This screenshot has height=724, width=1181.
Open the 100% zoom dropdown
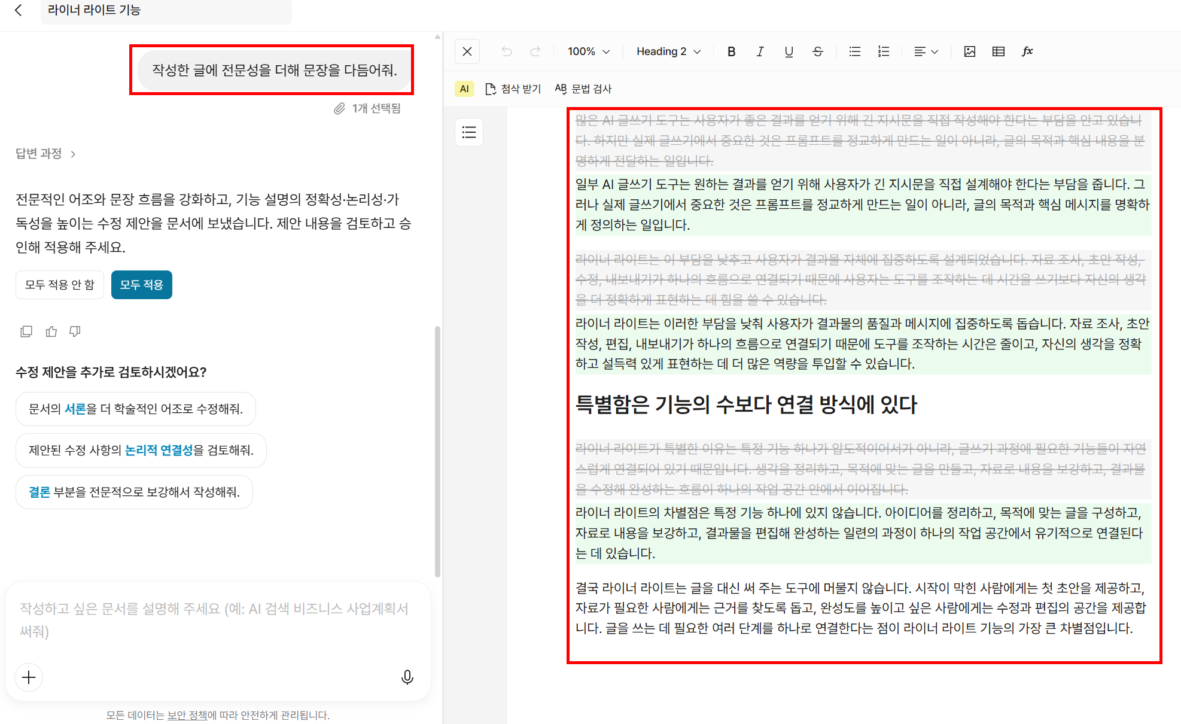tap(589, 51)
